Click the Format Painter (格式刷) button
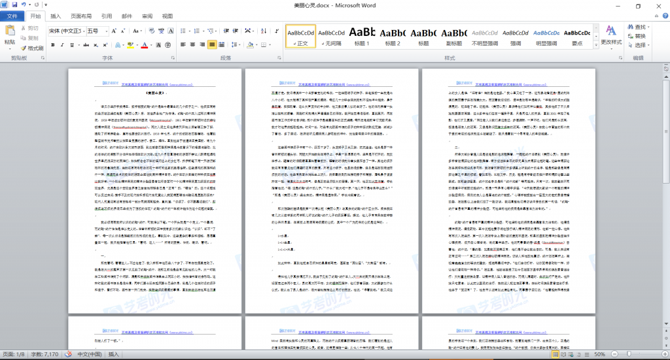Image resolution: width=670 pixels, height=360 pixels. (x=32, y=48)
